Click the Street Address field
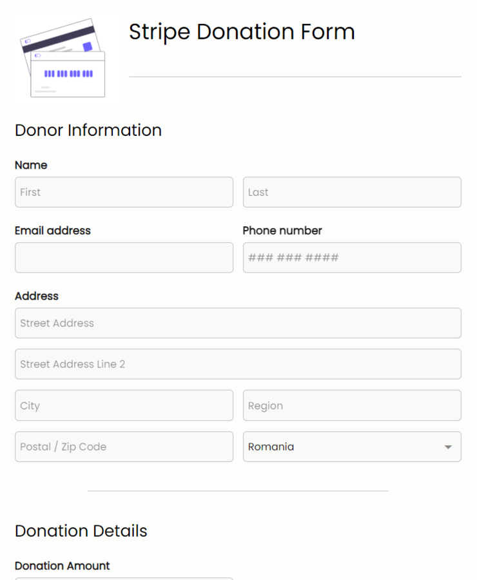Viewport: 477px width, 580px height. coord(238,323)
